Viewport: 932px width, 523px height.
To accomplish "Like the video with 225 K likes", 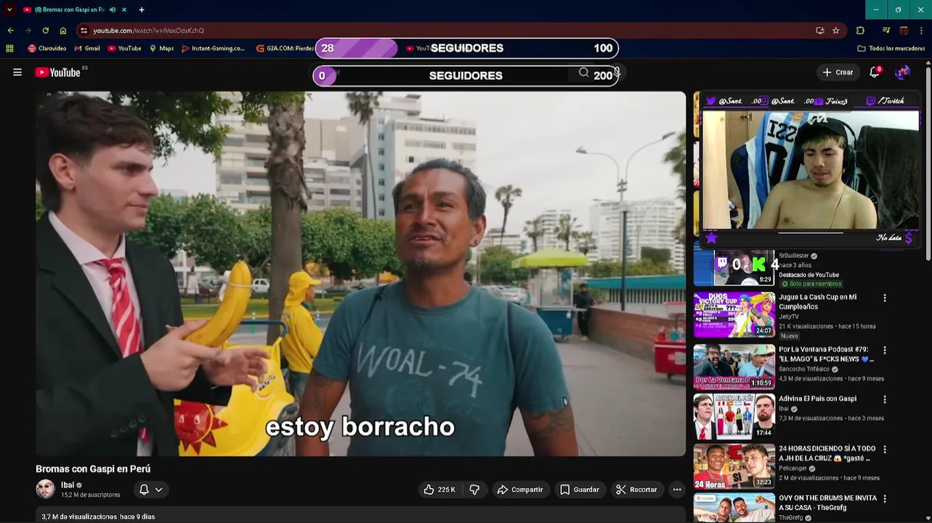I will (x=439, y=490).
